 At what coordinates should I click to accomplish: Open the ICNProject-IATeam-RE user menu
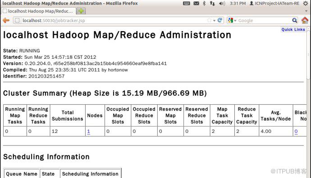pyautogui.click(x=274, y=3)
